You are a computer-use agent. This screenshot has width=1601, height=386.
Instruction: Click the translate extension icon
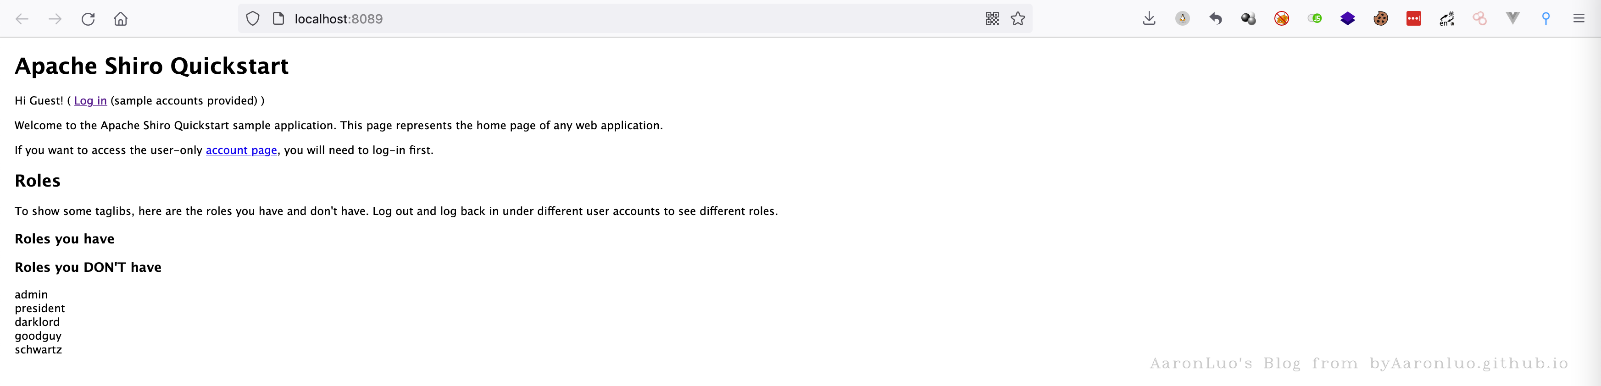pos(1446,19)
